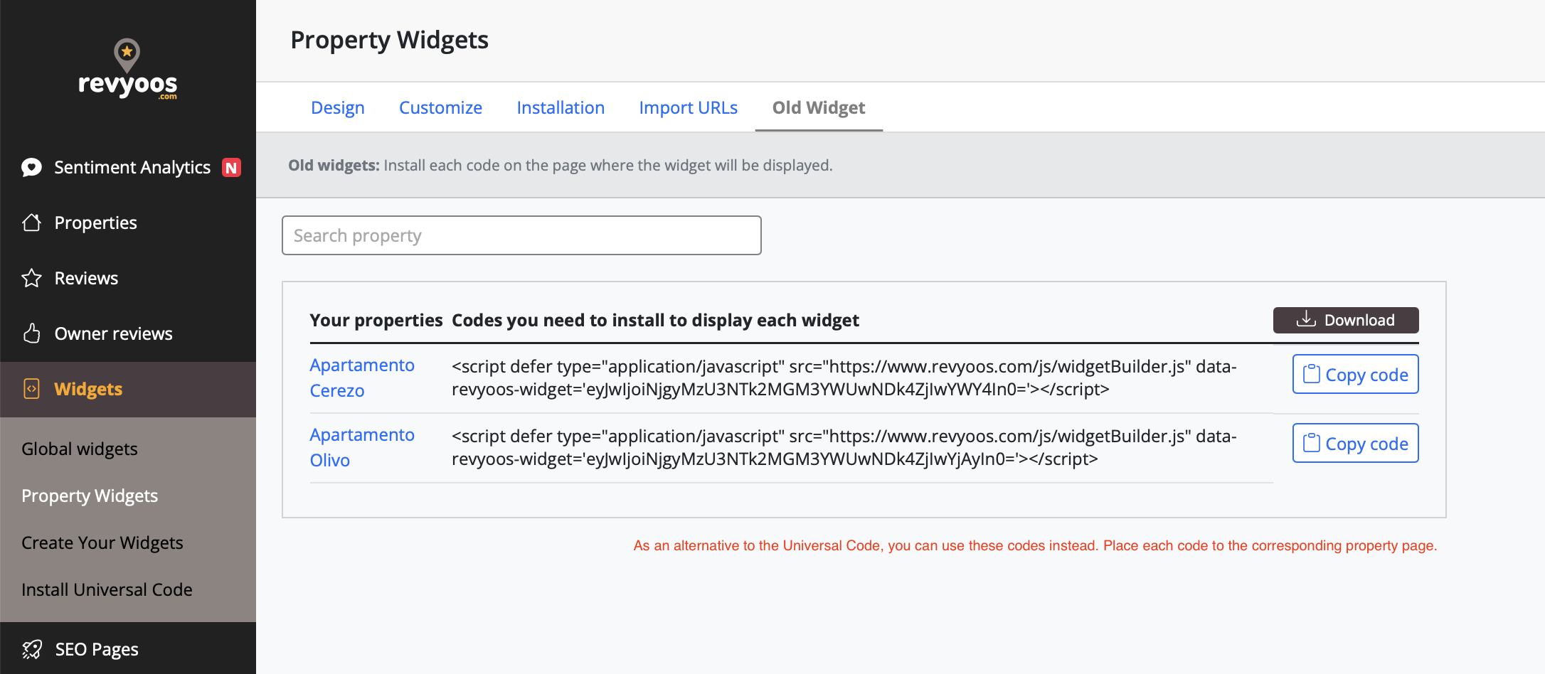Switch to the Design tab

coord(338,107)
